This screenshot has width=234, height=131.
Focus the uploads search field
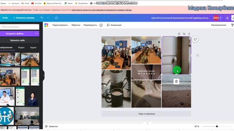[x=20, y=27]
